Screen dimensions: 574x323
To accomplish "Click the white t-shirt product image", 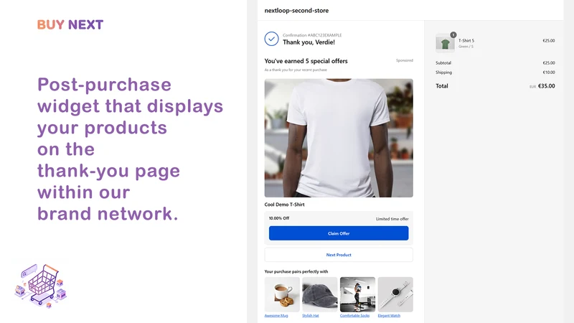I will click(339, 138).
